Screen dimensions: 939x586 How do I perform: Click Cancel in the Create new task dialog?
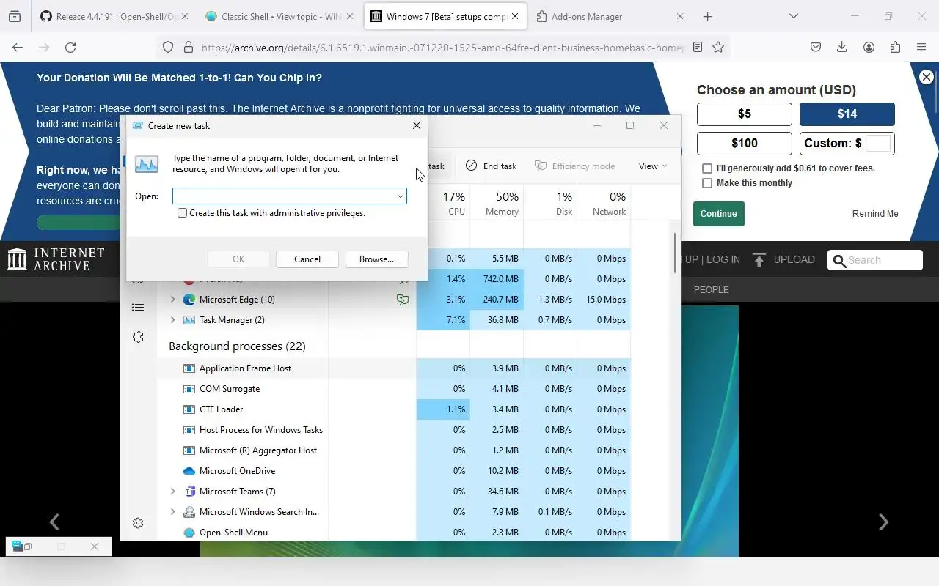click(307, 259)
